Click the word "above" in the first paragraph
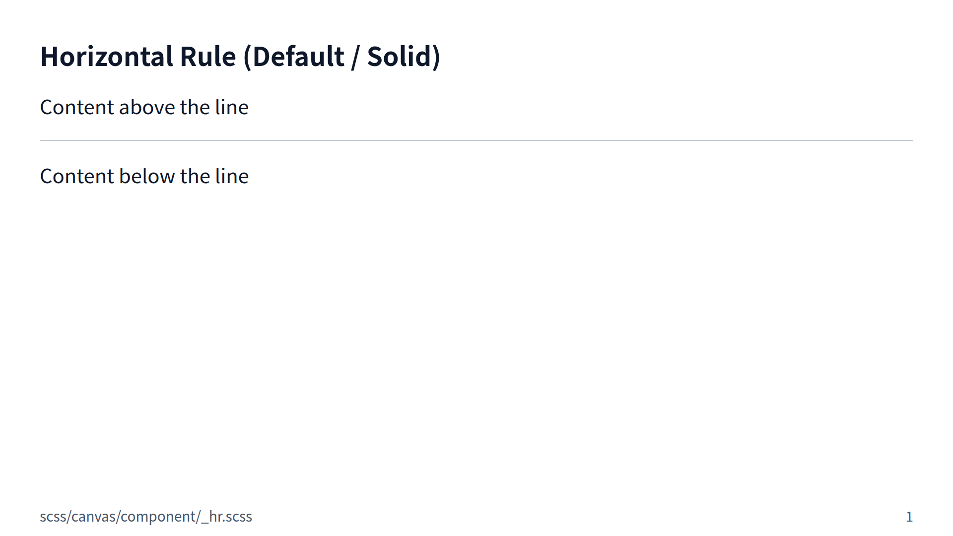This screenshot has height=536, width=953. point(147,107)
